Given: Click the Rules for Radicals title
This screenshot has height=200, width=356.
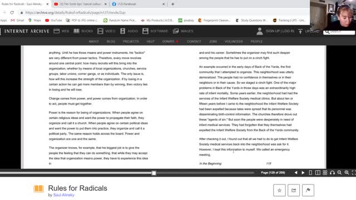Looking at the screenshot, I should (x=78, y=188).
